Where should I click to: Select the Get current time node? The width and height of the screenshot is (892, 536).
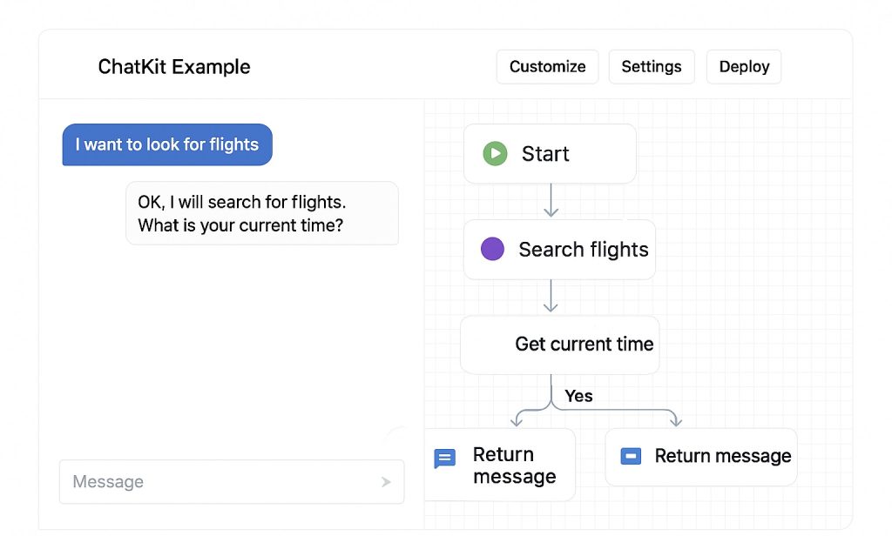(x=559, y=345)
